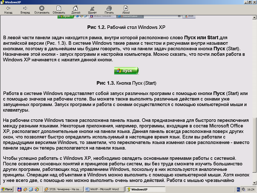Open the Пуск start menu on taskbar
257x193 pixels.
7,189
